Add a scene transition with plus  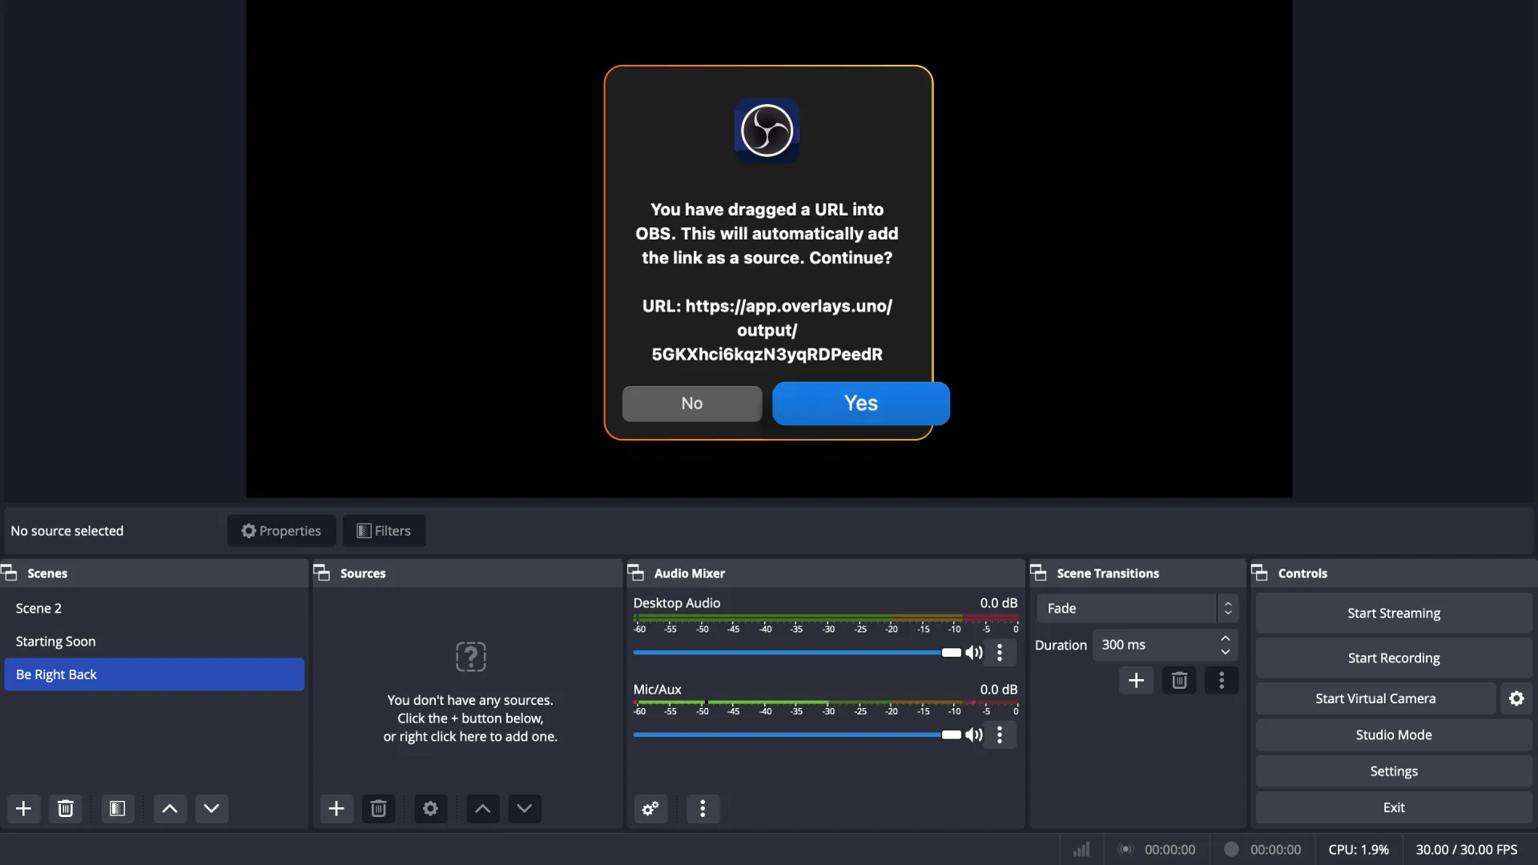(x=1136, y=680)
